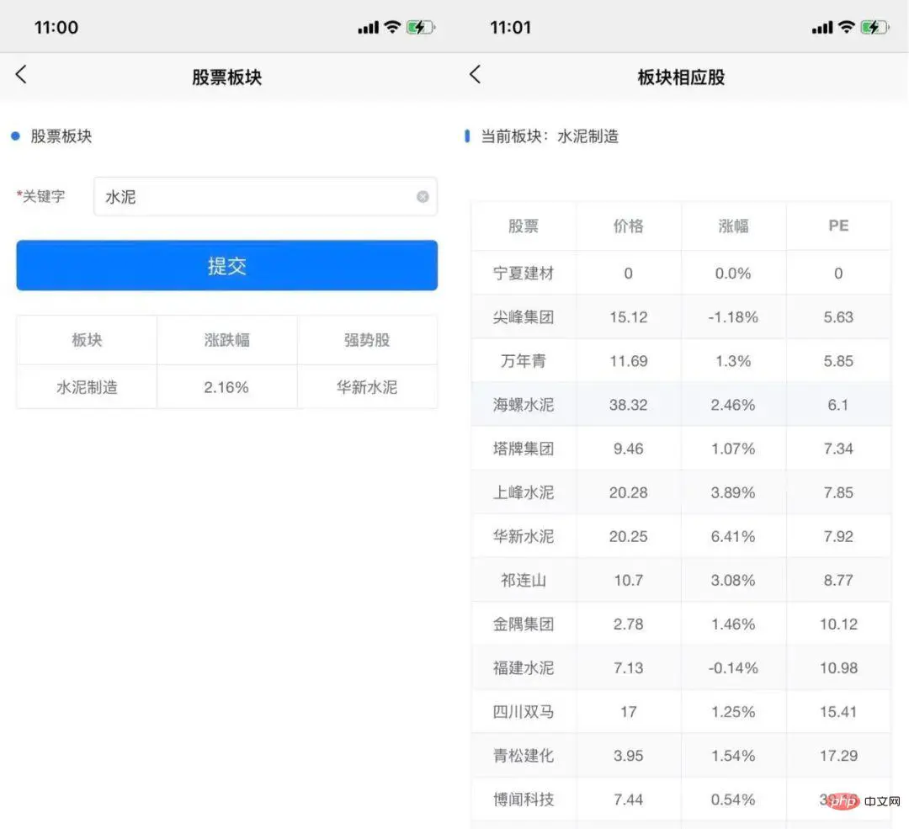Click the 涨跌幅 column header

coord(226,340)
